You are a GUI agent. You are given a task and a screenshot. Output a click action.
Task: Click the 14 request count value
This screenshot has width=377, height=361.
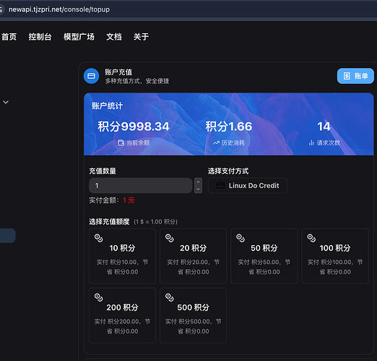tap(324, 127)
